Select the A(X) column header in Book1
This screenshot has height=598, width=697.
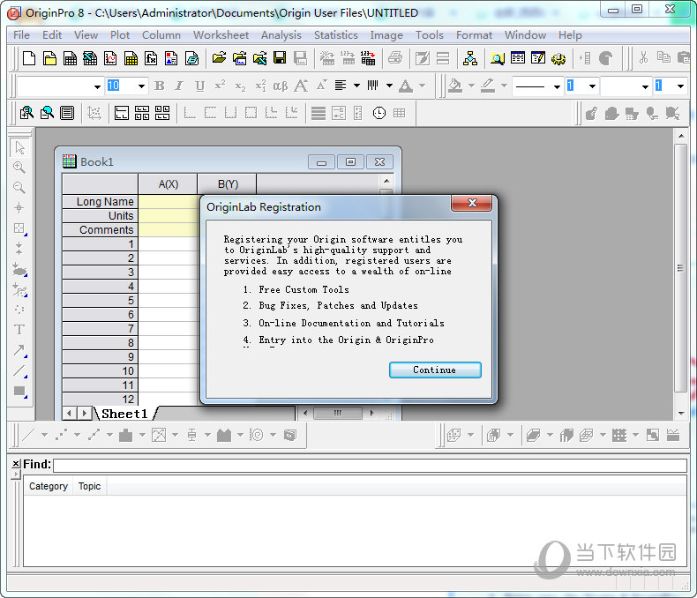point(168,184)
